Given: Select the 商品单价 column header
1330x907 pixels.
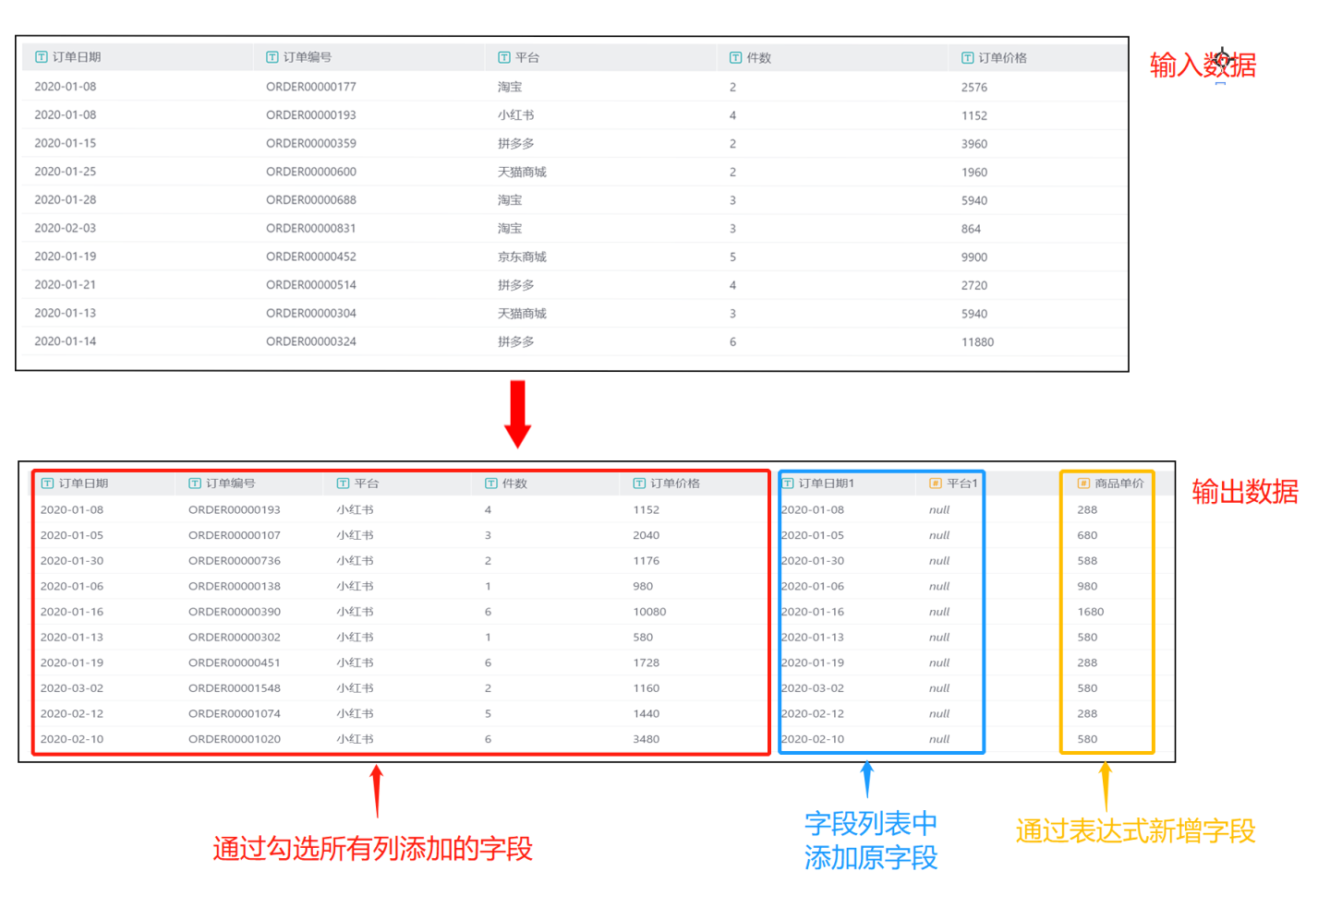Looking at the screenshot, I should (1118, 483).
